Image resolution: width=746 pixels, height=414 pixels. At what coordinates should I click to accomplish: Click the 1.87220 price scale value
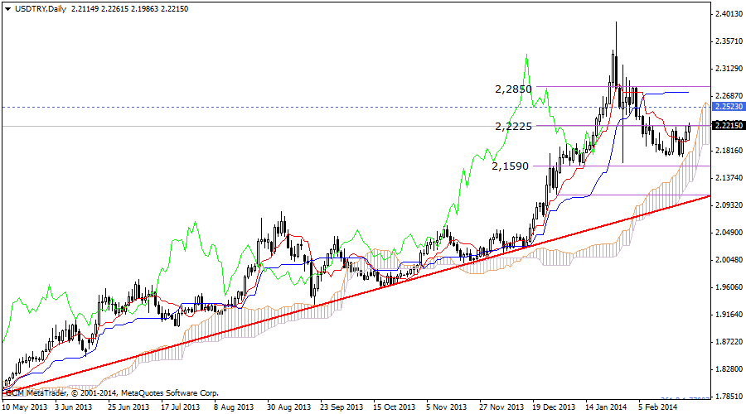(x=729, y=342)
